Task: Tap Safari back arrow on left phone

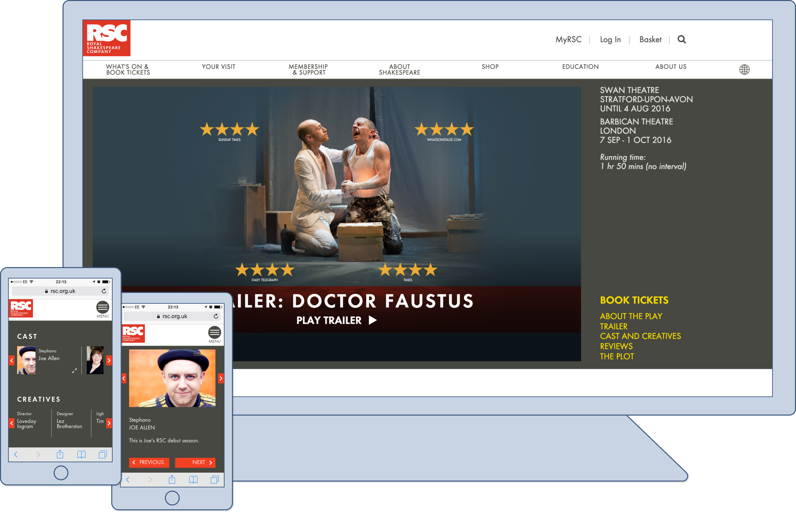Action: tap(16, 455)
